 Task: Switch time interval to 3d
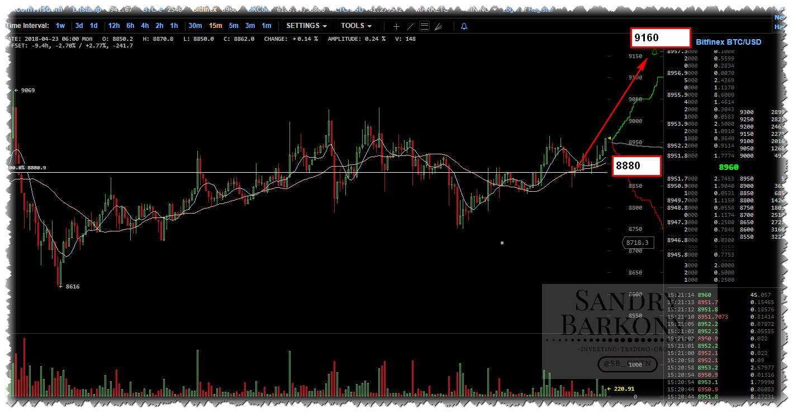click(79, 26)
